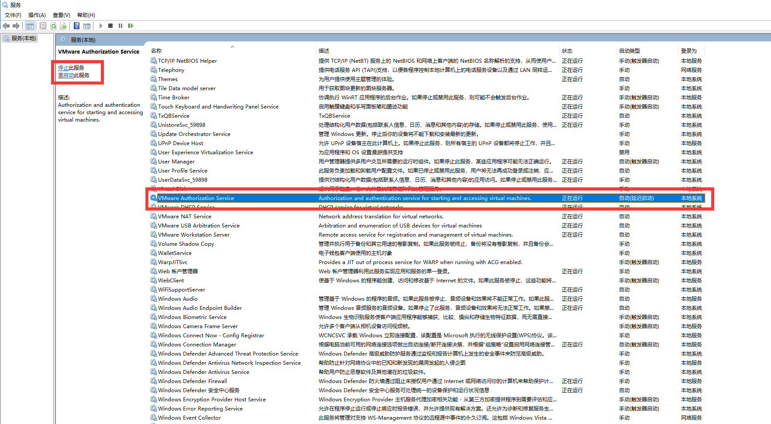Stop the service using the square icon
The height and width of the screenshot is (424, 771).
tap(110, 26)
